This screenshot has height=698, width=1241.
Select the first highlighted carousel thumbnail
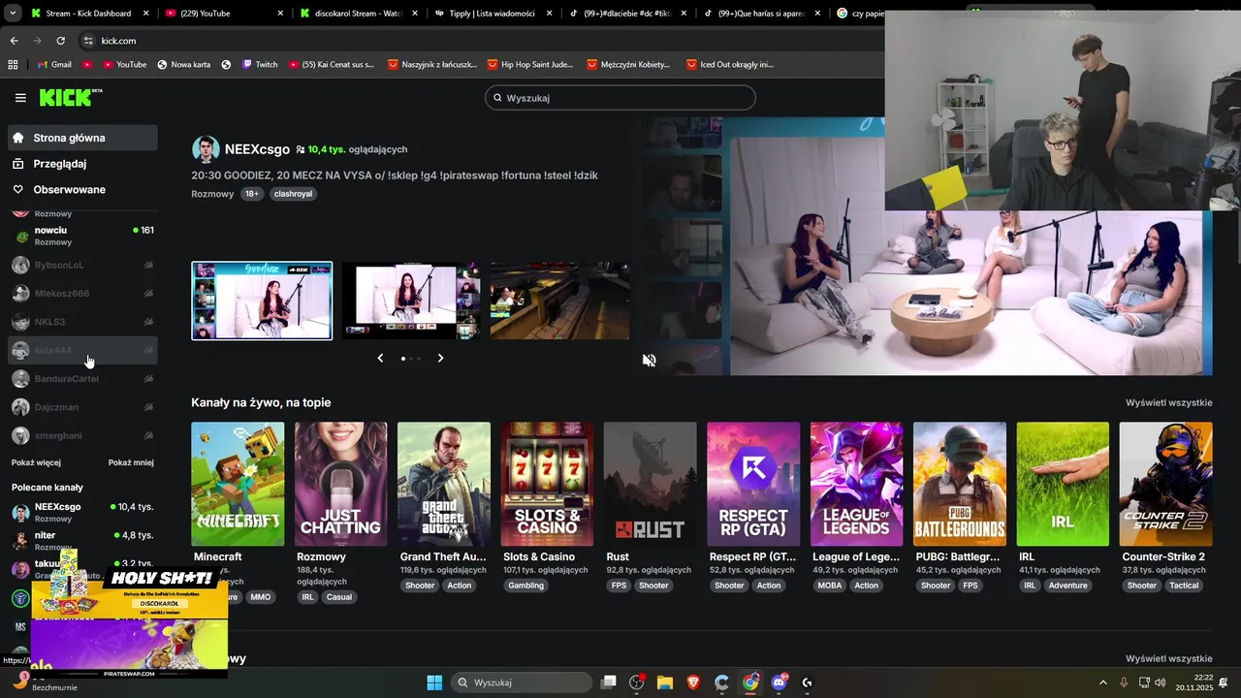click(262, 301)
